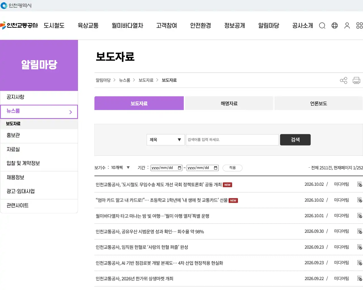This screenshot has height=290, width=363.
Task: Open the 도시철도 main menu
Action: (54, 25)
